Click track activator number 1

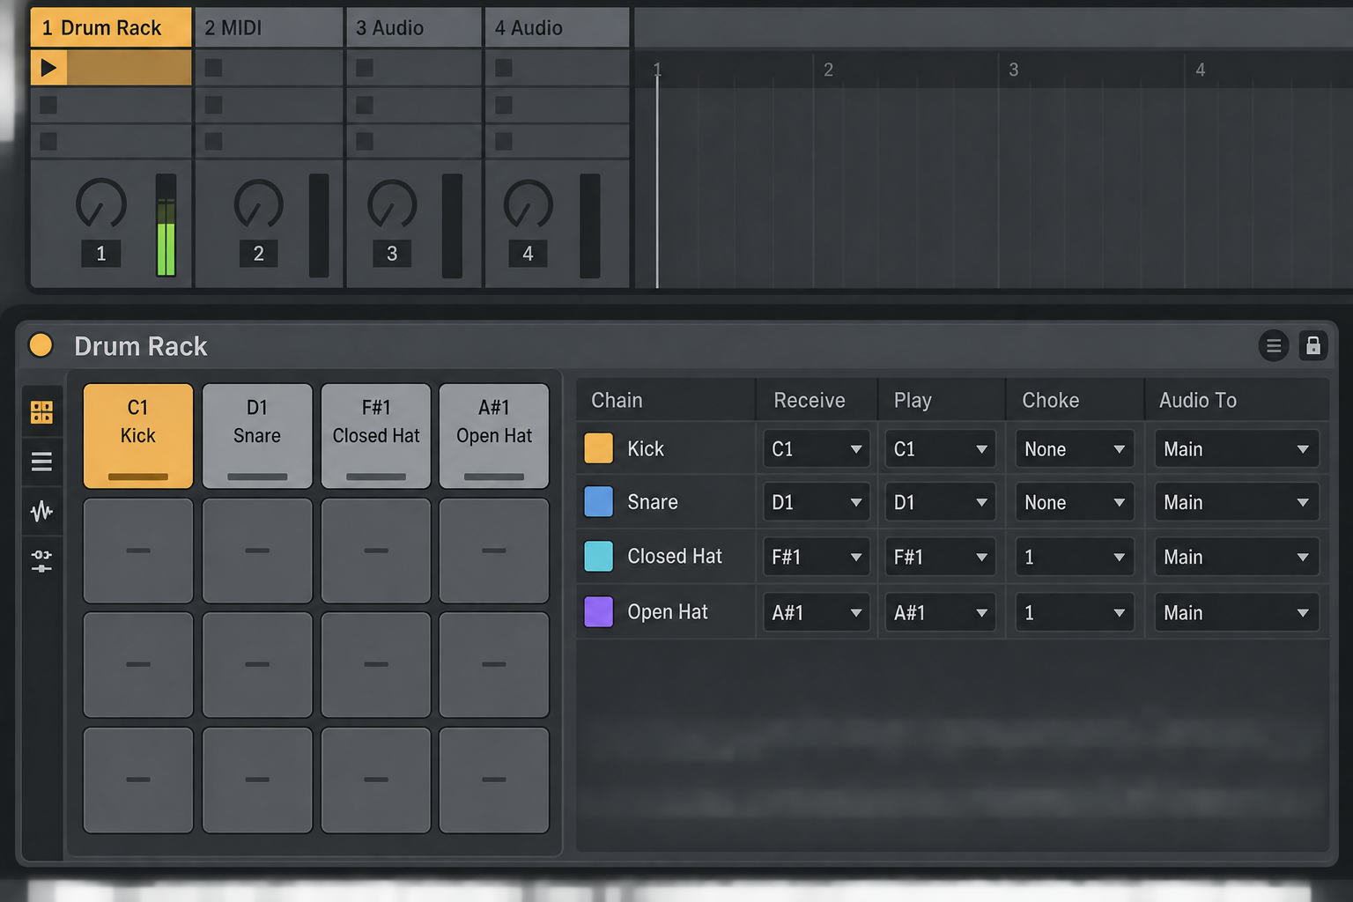click(101, 254)
